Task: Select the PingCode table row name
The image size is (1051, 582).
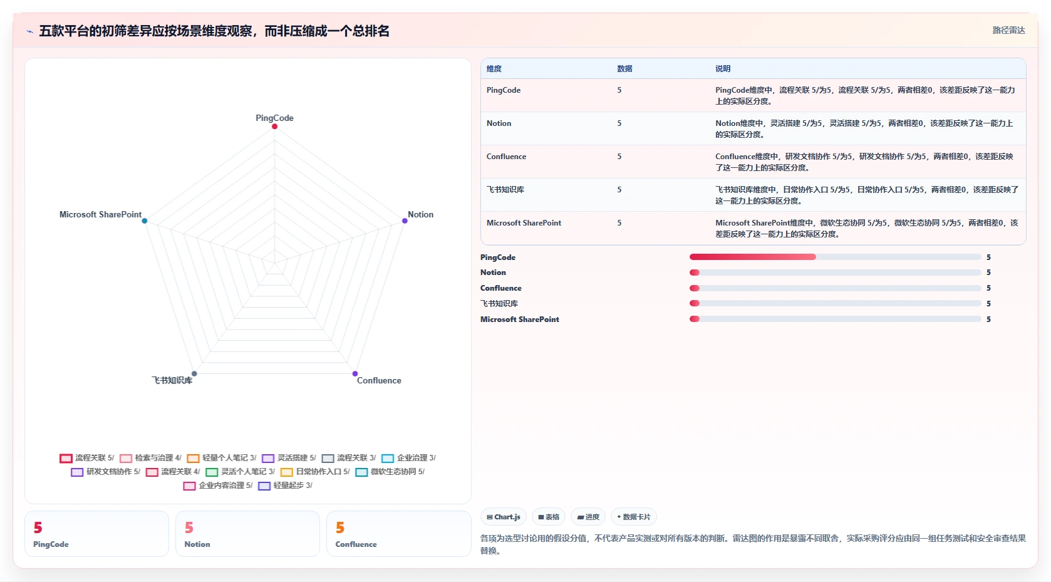Action: coord(504,90)
